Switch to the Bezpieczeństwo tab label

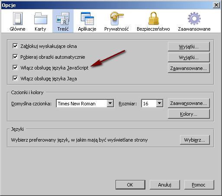pos(153,29)
